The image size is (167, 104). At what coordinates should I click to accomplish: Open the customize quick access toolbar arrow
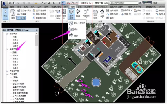tap(77, 3)
